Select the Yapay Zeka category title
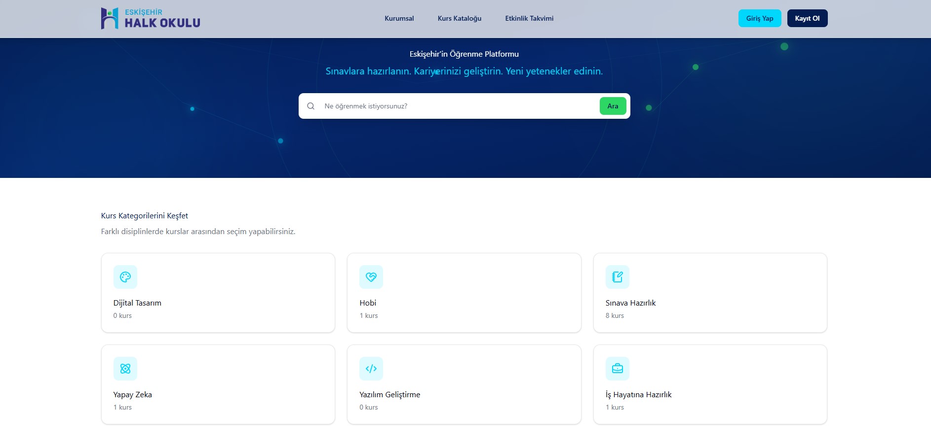Viewport: 931px width, 448px height. pyautogui.click(x=133, y=395)
